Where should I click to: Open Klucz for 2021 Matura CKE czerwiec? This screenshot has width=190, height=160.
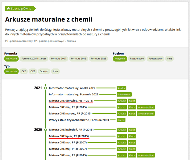[132, 101]
